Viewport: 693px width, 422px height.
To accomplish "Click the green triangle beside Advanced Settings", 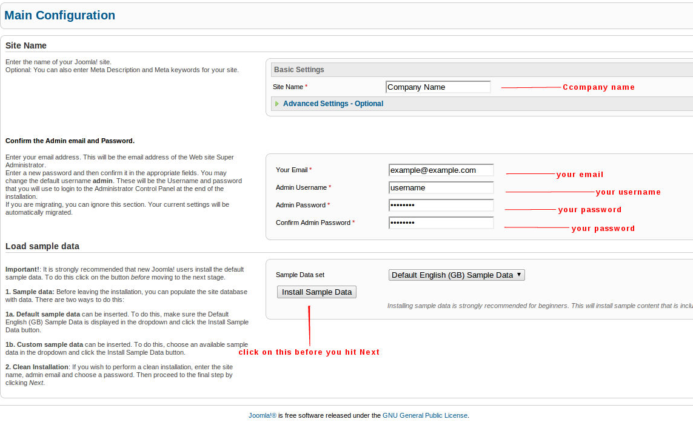I will point(277,104).
